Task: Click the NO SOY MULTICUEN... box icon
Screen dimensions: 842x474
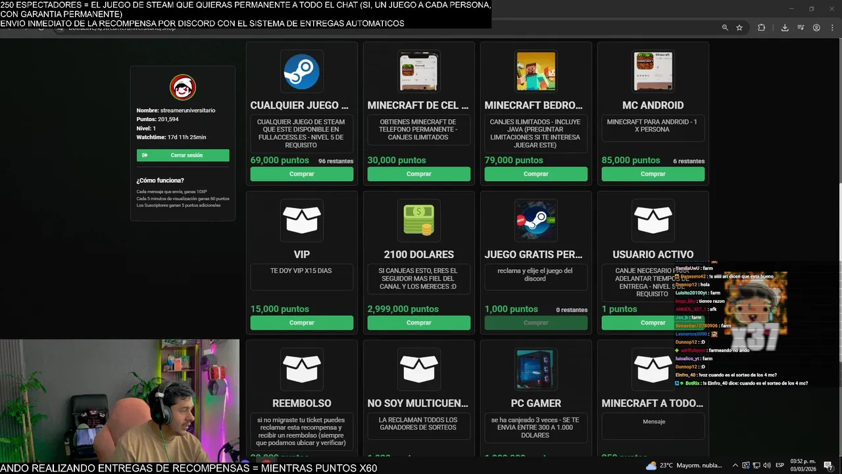Action: (x=418, y=369)
